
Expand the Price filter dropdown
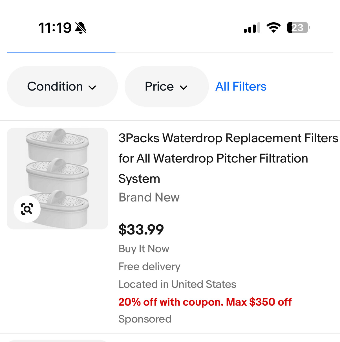tap(166, 86)
